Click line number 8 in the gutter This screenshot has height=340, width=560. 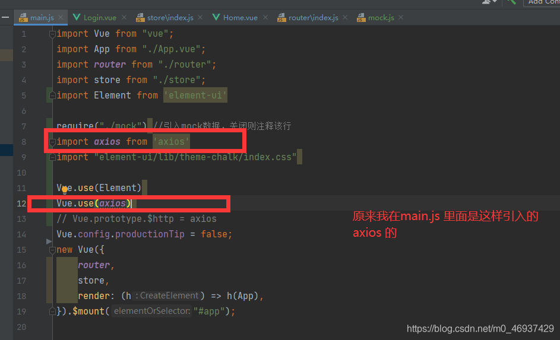coord(24,142)
